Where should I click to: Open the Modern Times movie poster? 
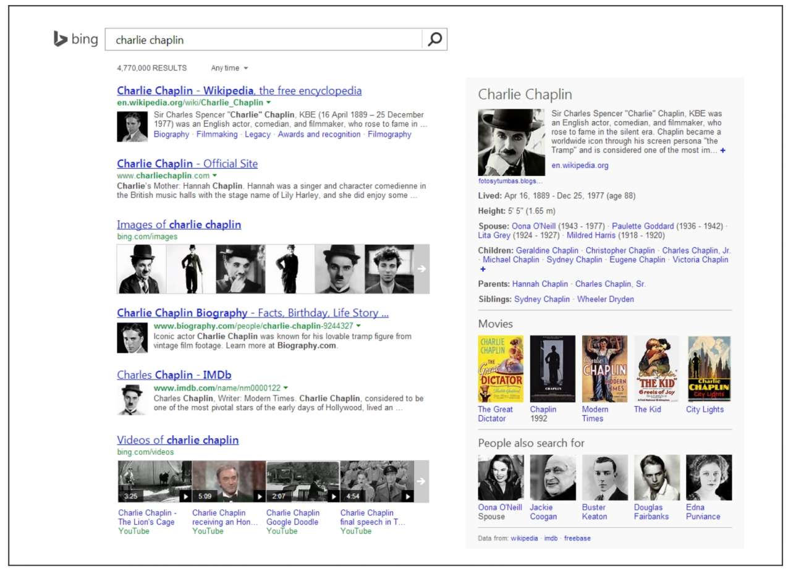pyautogui.click(x=604, y=369)
